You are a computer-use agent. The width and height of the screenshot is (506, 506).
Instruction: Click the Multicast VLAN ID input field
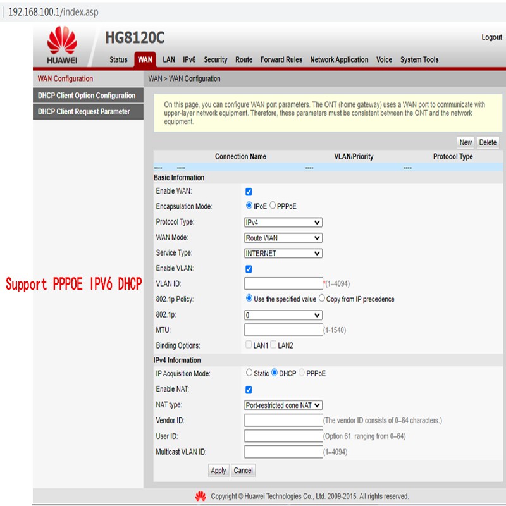[283, 452]
